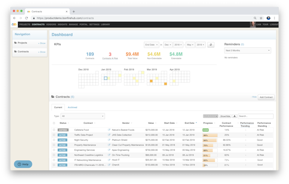This screenshot has width=289, height=184.
Task: Open vendor link icon for ITB-MRO-Chemicals contract
Action: point(109,165)
